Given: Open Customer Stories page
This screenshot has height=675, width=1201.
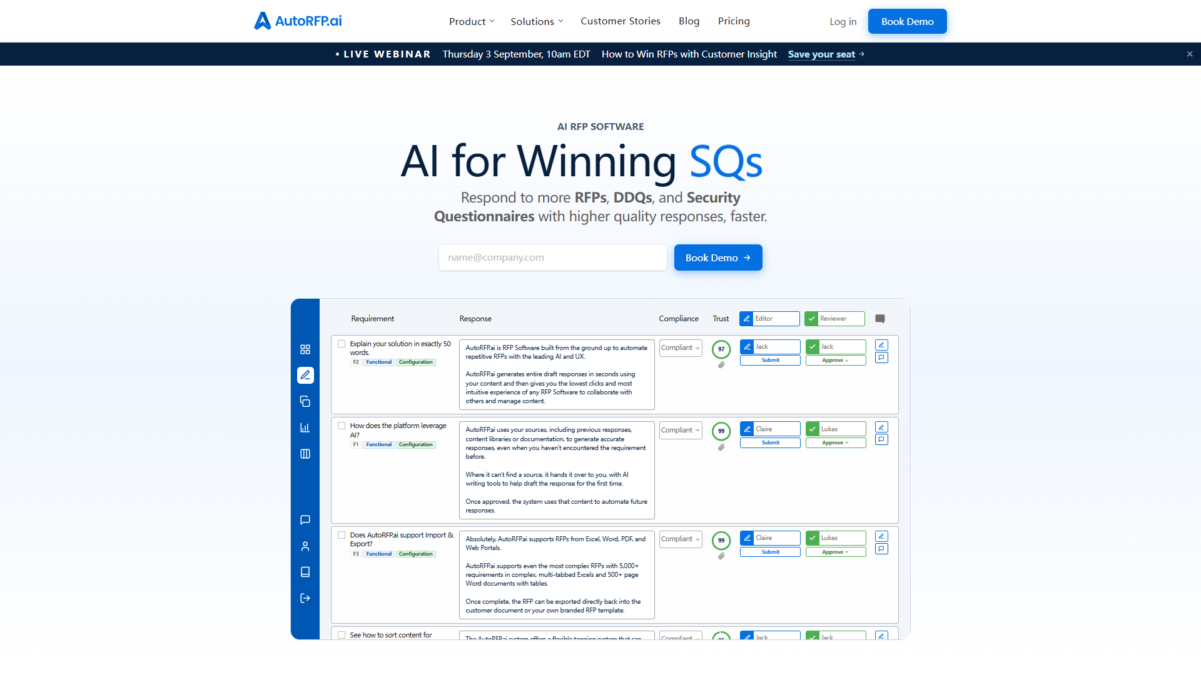Looking at the screenshot, I should (x=621, y=21).
